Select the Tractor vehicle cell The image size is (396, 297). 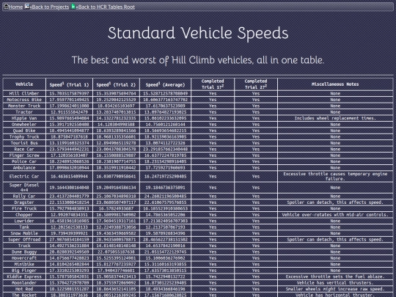[24, 112]
